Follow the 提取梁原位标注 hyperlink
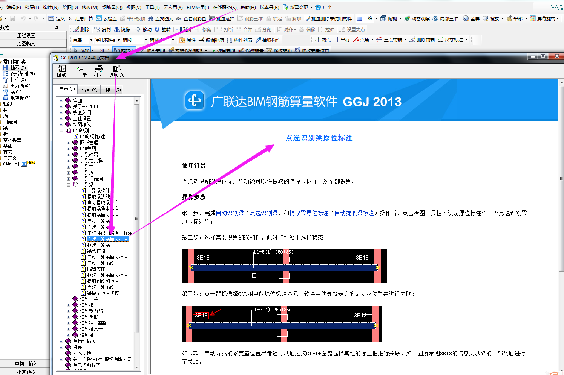This screenshot has width=564, height=375. click(309, 213)
